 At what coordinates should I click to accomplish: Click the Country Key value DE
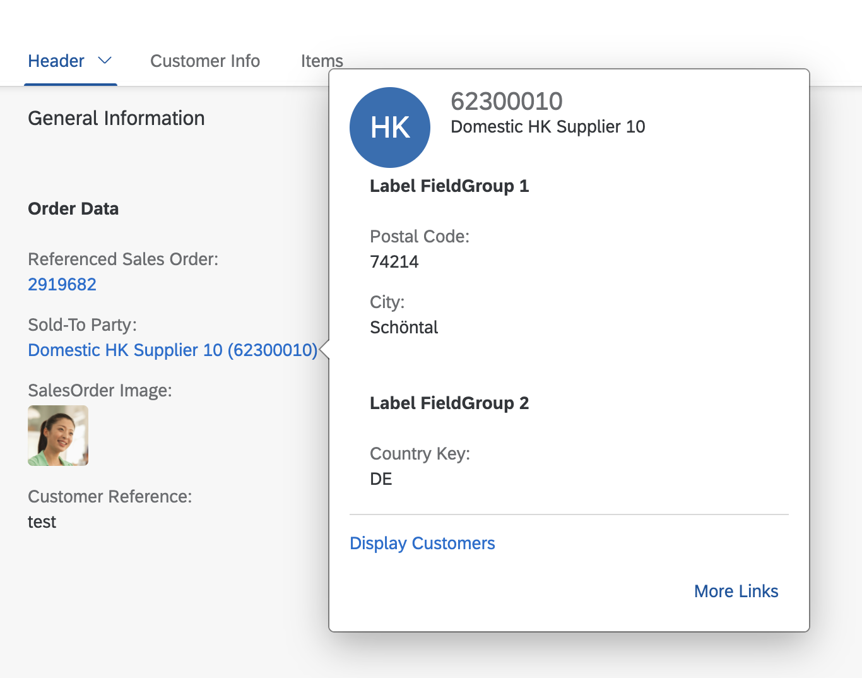tap(381, 479)
